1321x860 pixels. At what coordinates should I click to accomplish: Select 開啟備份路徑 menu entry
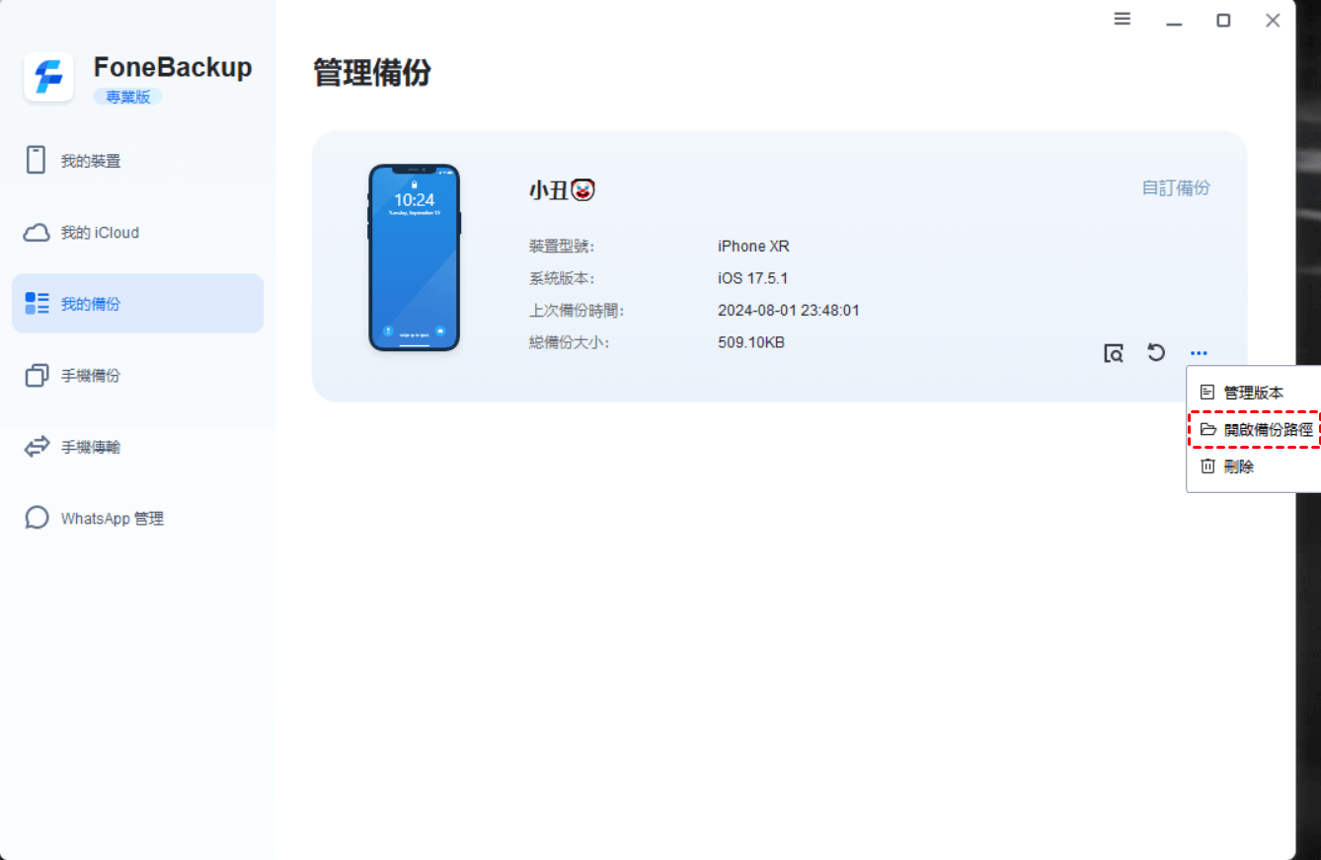pyautogui.click(x=1254, y=430)
